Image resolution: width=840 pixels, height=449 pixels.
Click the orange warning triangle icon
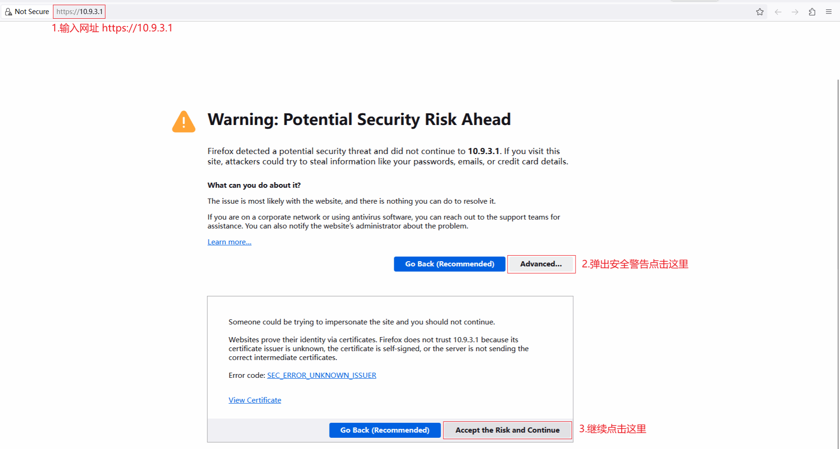184,122
